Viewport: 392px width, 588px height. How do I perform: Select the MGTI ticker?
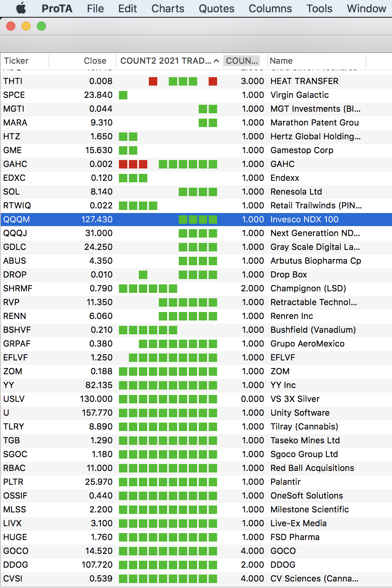point(13,109)
